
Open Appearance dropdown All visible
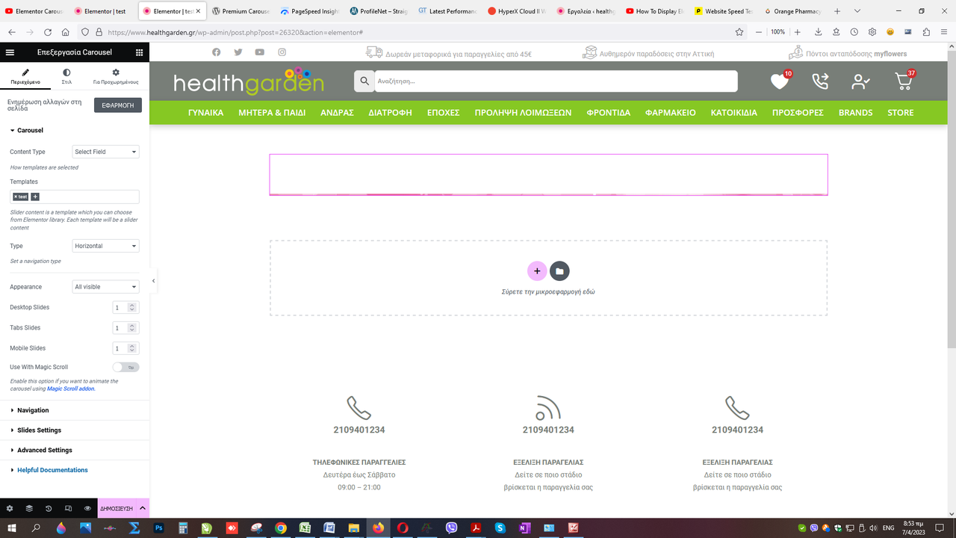pyautogui.click(x=105, y=287)
